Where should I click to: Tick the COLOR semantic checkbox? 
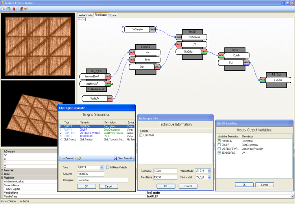point(219,145)
